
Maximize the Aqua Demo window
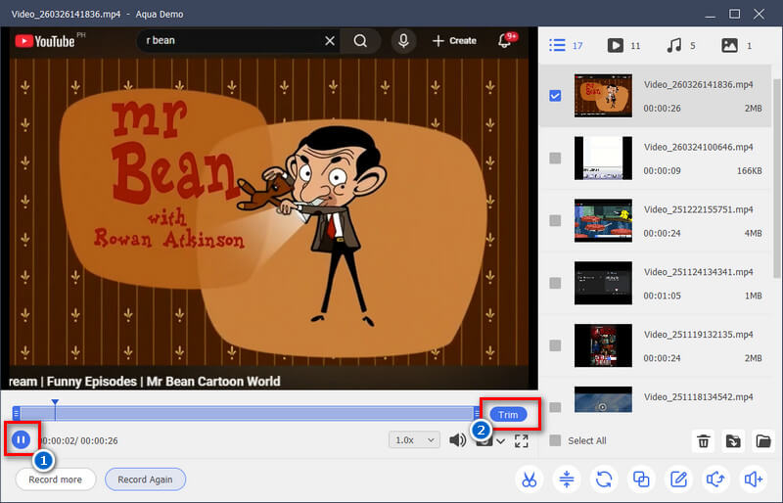tap(735, 14)
